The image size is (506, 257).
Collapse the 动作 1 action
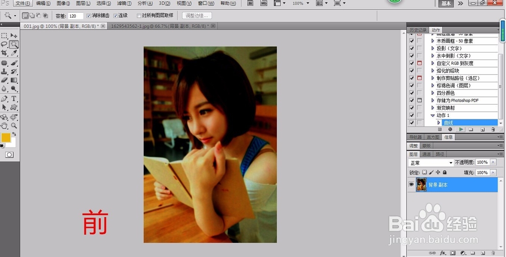tap(433, 115)
